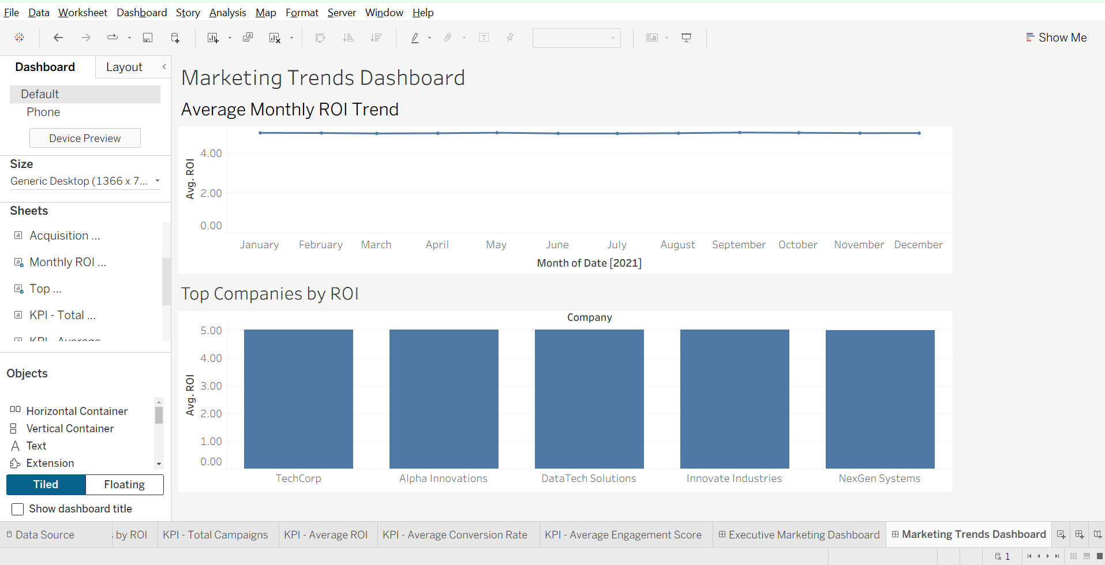Image resolution: width=1105 pixels, height=565 pixels.
Task: Click the Sheets list scrollbar thumb
Action: [166, 281]
